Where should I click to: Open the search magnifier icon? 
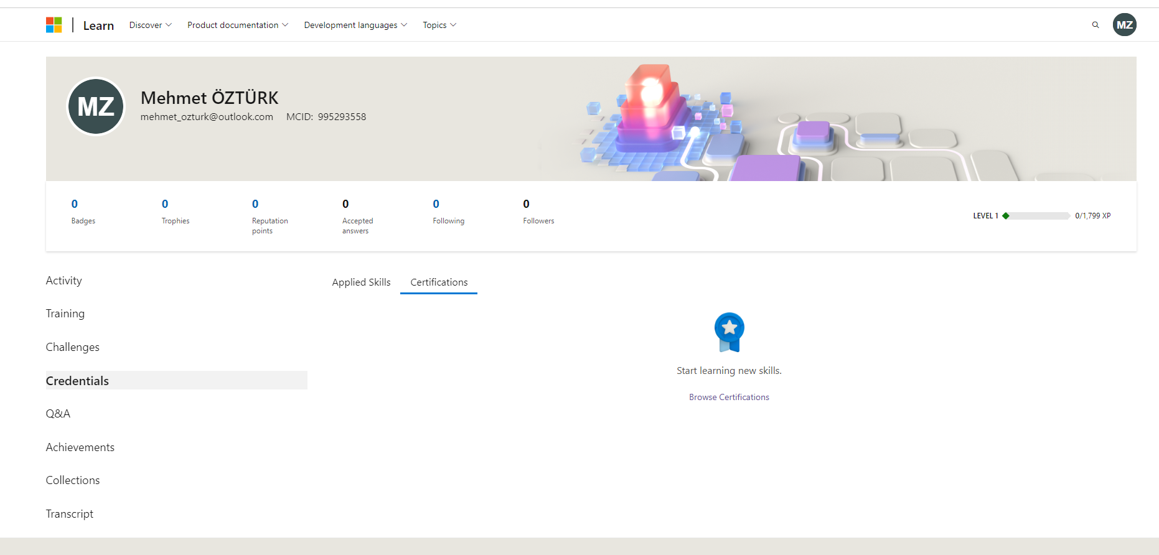[x=1096, y=25]
